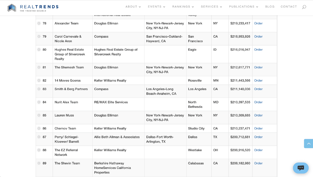Select radio button for rank 88
This screenshot has width=313, height=177.
click(39, 150)
